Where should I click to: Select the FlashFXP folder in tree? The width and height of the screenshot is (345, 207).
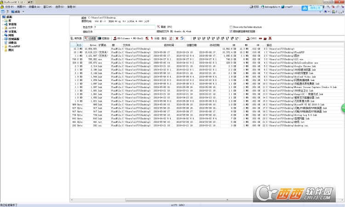(14, 46)
